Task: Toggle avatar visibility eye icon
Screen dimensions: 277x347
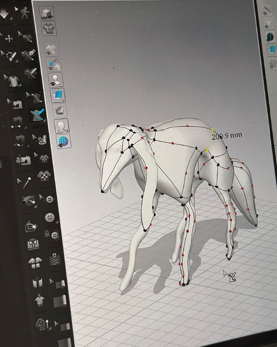Action: point(55,80)
